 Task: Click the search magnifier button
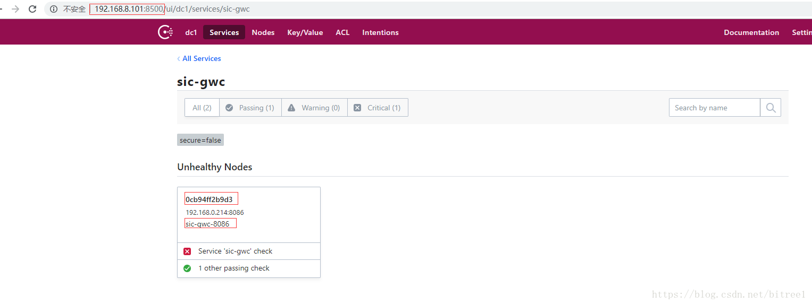pyautogui.click(x=771, y=108)
